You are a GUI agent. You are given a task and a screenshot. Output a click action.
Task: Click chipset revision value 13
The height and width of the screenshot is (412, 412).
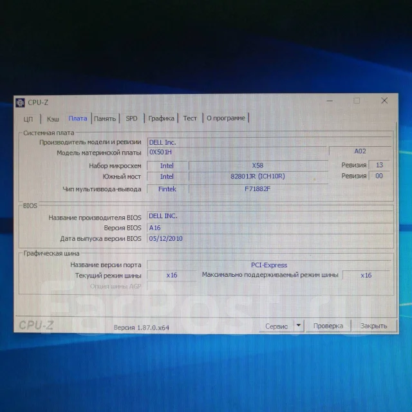379,165
